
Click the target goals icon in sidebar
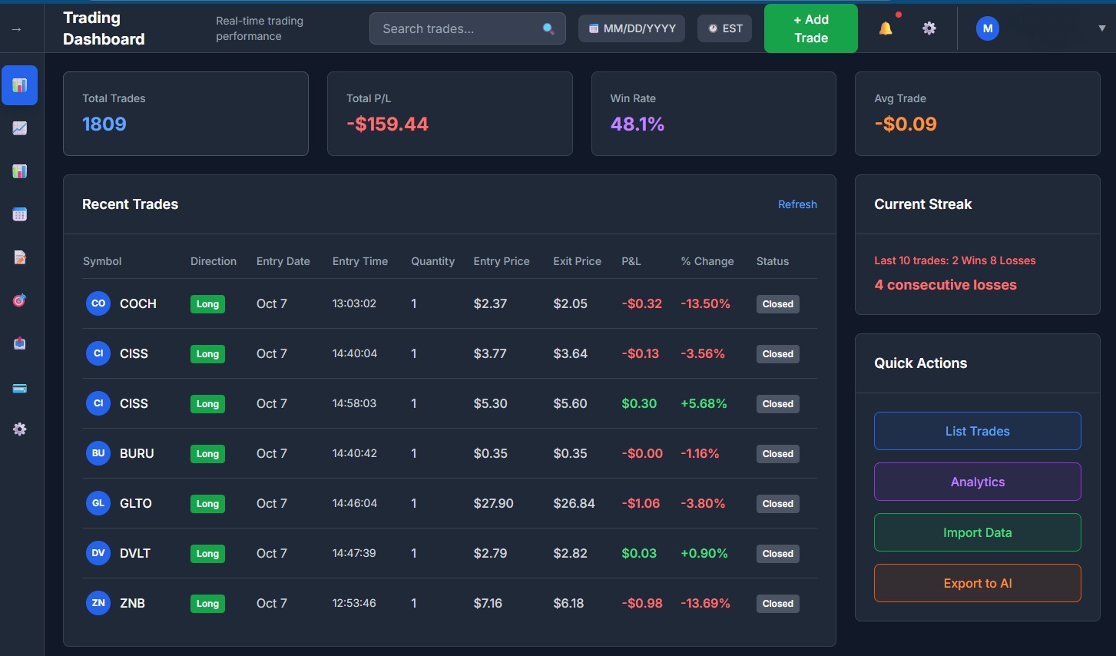click(19, 300)
